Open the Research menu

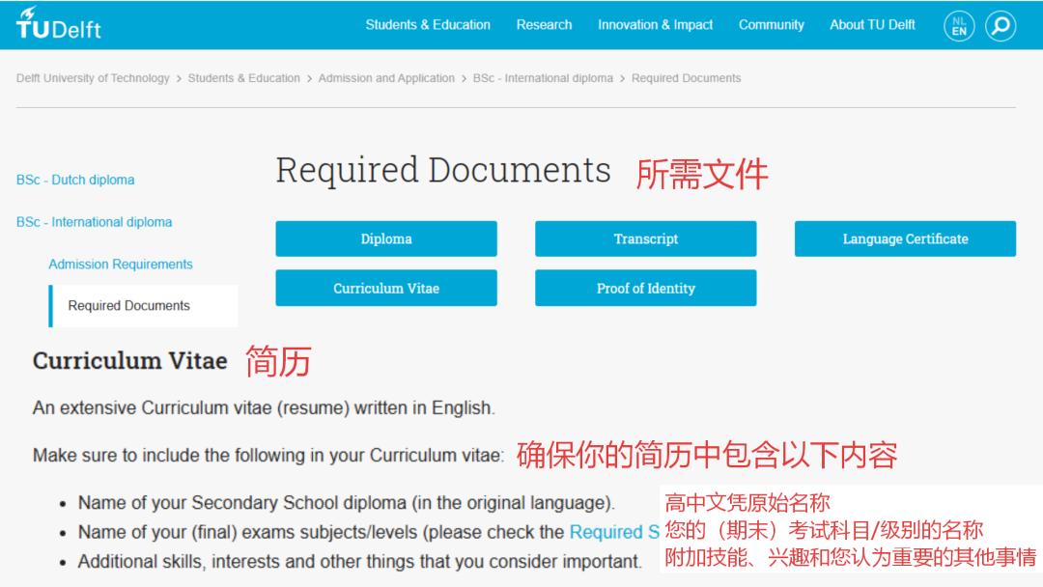click(x=544, y=25)
